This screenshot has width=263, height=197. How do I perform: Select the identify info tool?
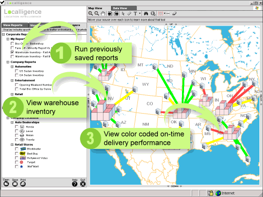click(x=153, y=13)
